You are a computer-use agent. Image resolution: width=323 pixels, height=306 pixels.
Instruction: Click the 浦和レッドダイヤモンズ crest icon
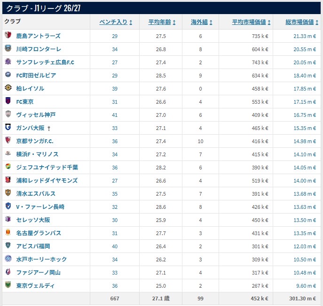click(8, 180)
